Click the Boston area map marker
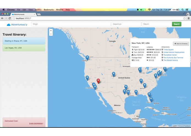 click(x=165, y=69)
